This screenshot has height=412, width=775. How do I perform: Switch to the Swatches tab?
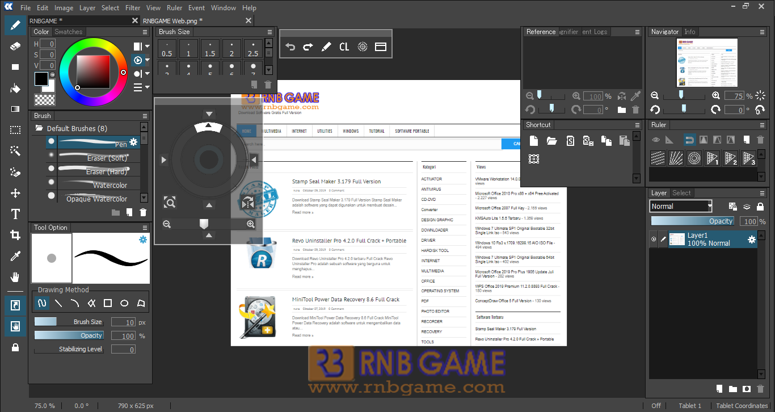click(69, 32)
